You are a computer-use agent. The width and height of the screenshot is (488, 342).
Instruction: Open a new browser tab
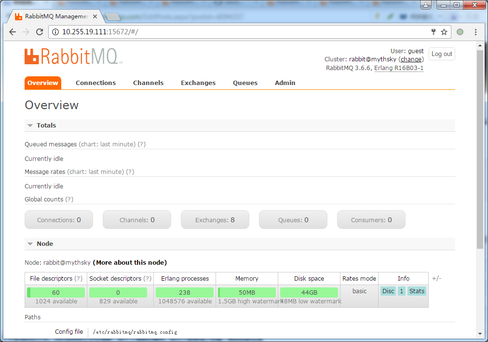tap(113, 17)
